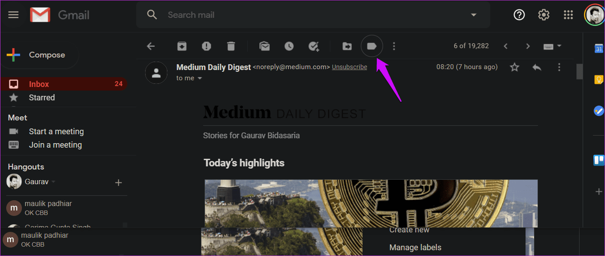Open the main menu hamburger icon
Image resolution: width=605 pixels, height=256 pixels.
[x=13, y=15]
